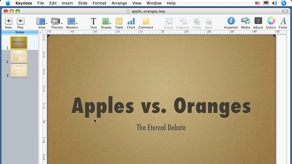Click the apple_oranges.key document proxy icon
Viewport: 292px width, 164px height.
(x=128, y=11)
